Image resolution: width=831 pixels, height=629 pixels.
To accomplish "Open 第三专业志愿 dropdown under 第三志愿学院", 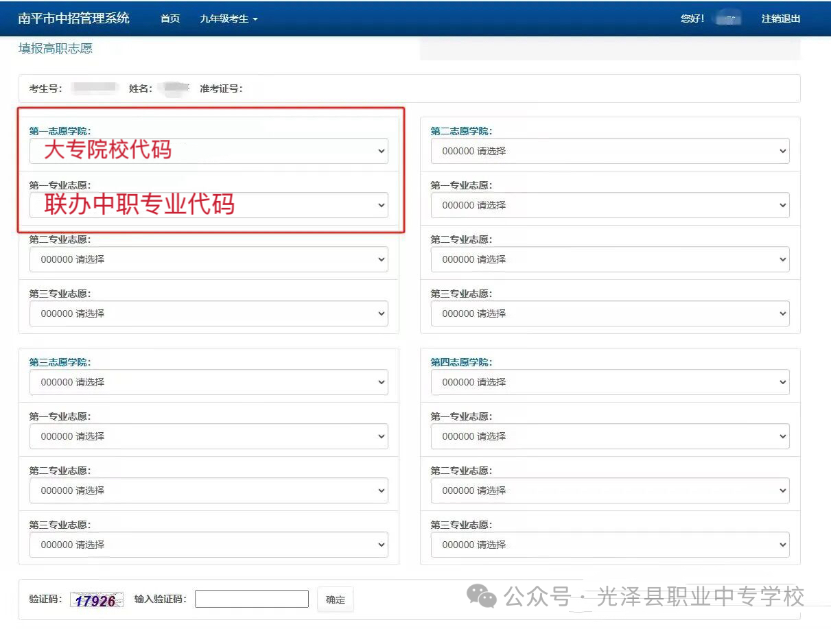I will pos(209,545).
